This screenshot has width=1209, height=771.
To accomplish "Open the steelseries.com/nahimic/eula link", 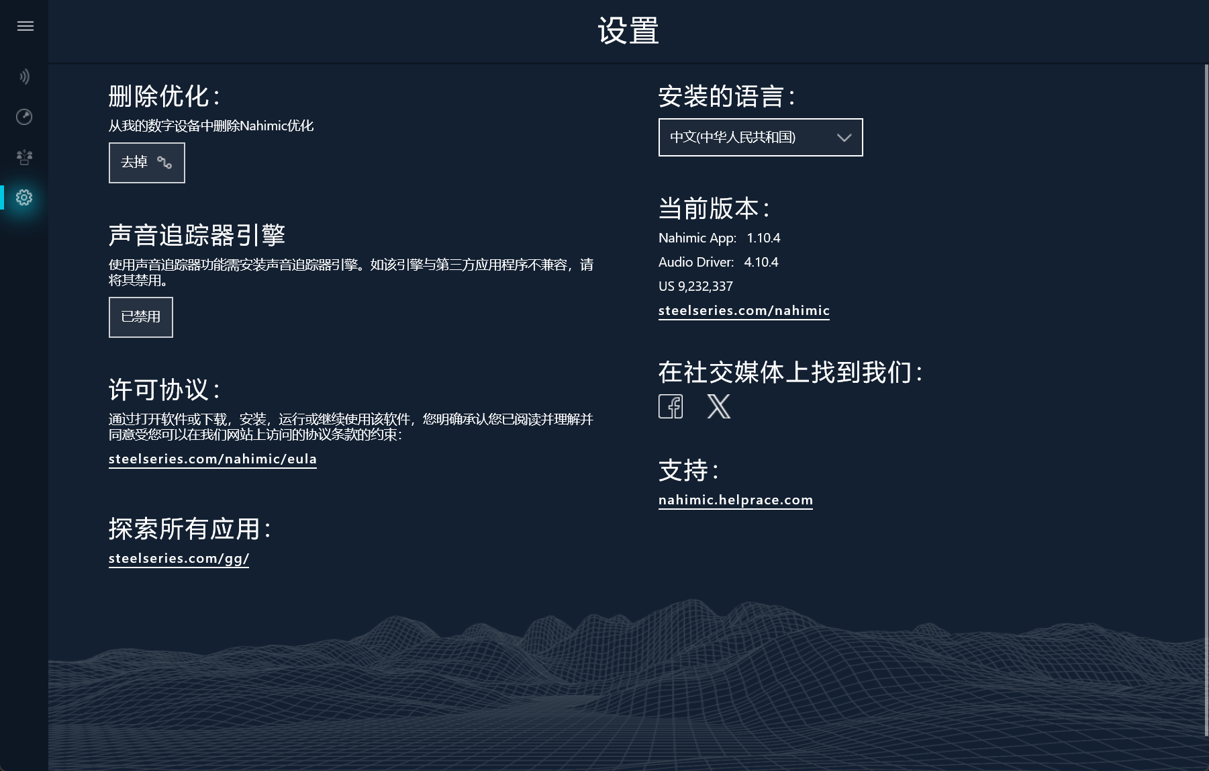I will [213, 459].
